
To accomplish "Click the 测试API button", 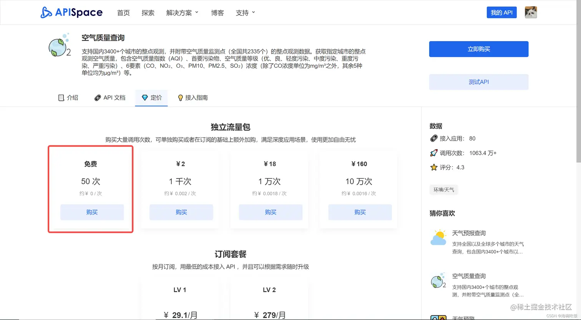I will pos(478,82).
